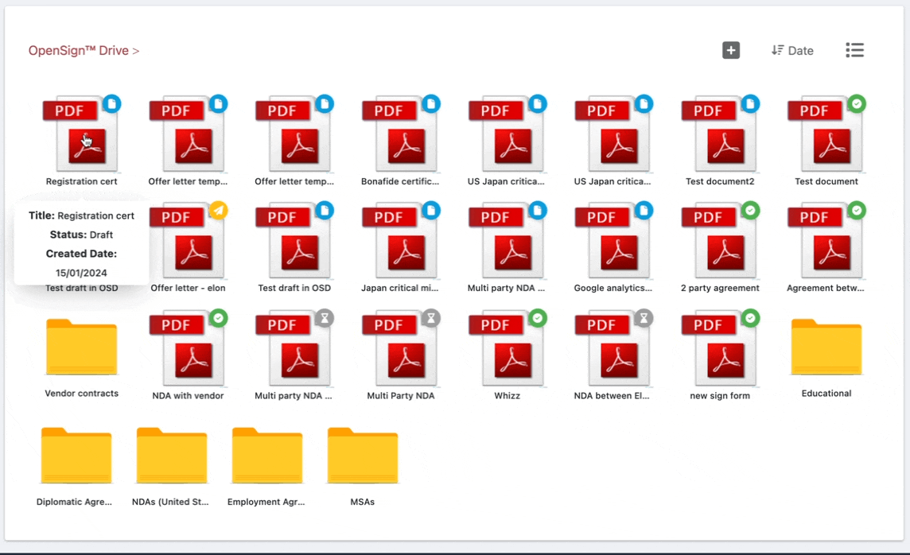Click the completed badge on 2 party agreement
Screen dimensions: 910x555
(750, 211)
